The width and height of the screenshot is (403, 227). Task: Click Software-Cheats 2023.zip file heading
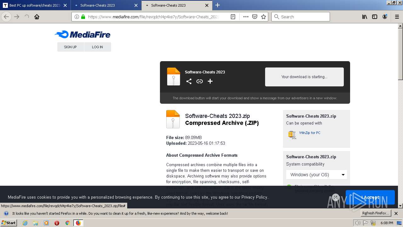[218, 116]
